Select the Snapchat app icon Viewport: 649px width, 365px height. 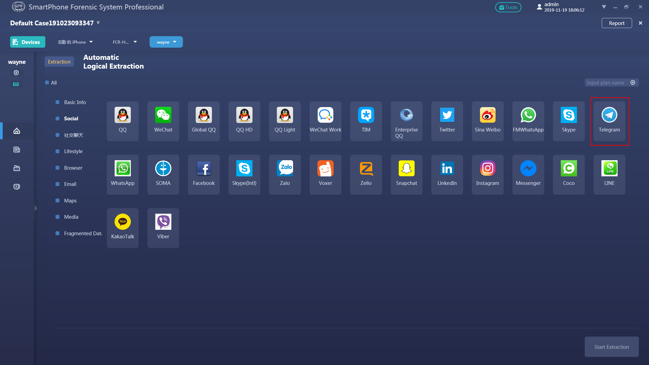(x=406, y=169)
